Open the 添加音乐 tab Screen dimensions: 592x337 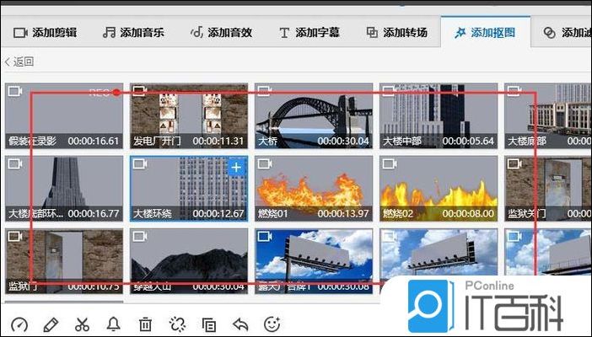(133, 33)
